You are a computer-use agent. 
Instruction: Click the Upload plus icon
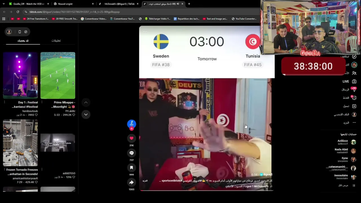point(354,106)
